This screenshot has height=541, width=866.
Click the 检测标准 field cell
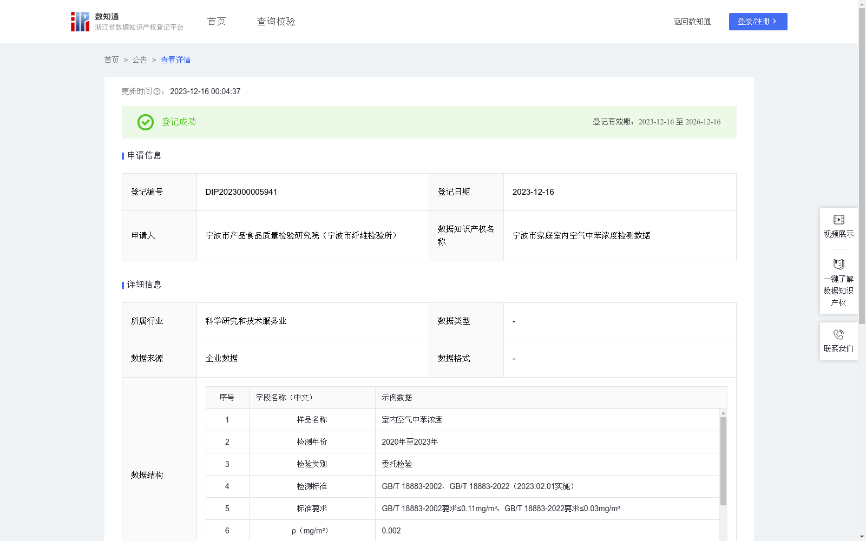(x=312, y=486)
